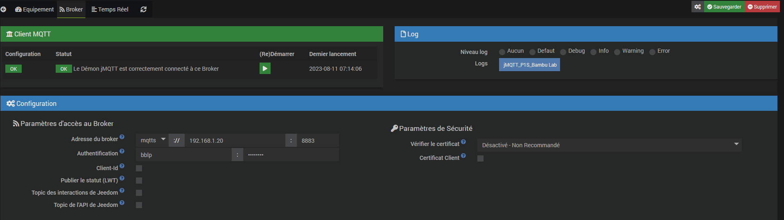Click the Paramètres de Sécurité heading
784x220 pixels.
[x=432, y=128]
